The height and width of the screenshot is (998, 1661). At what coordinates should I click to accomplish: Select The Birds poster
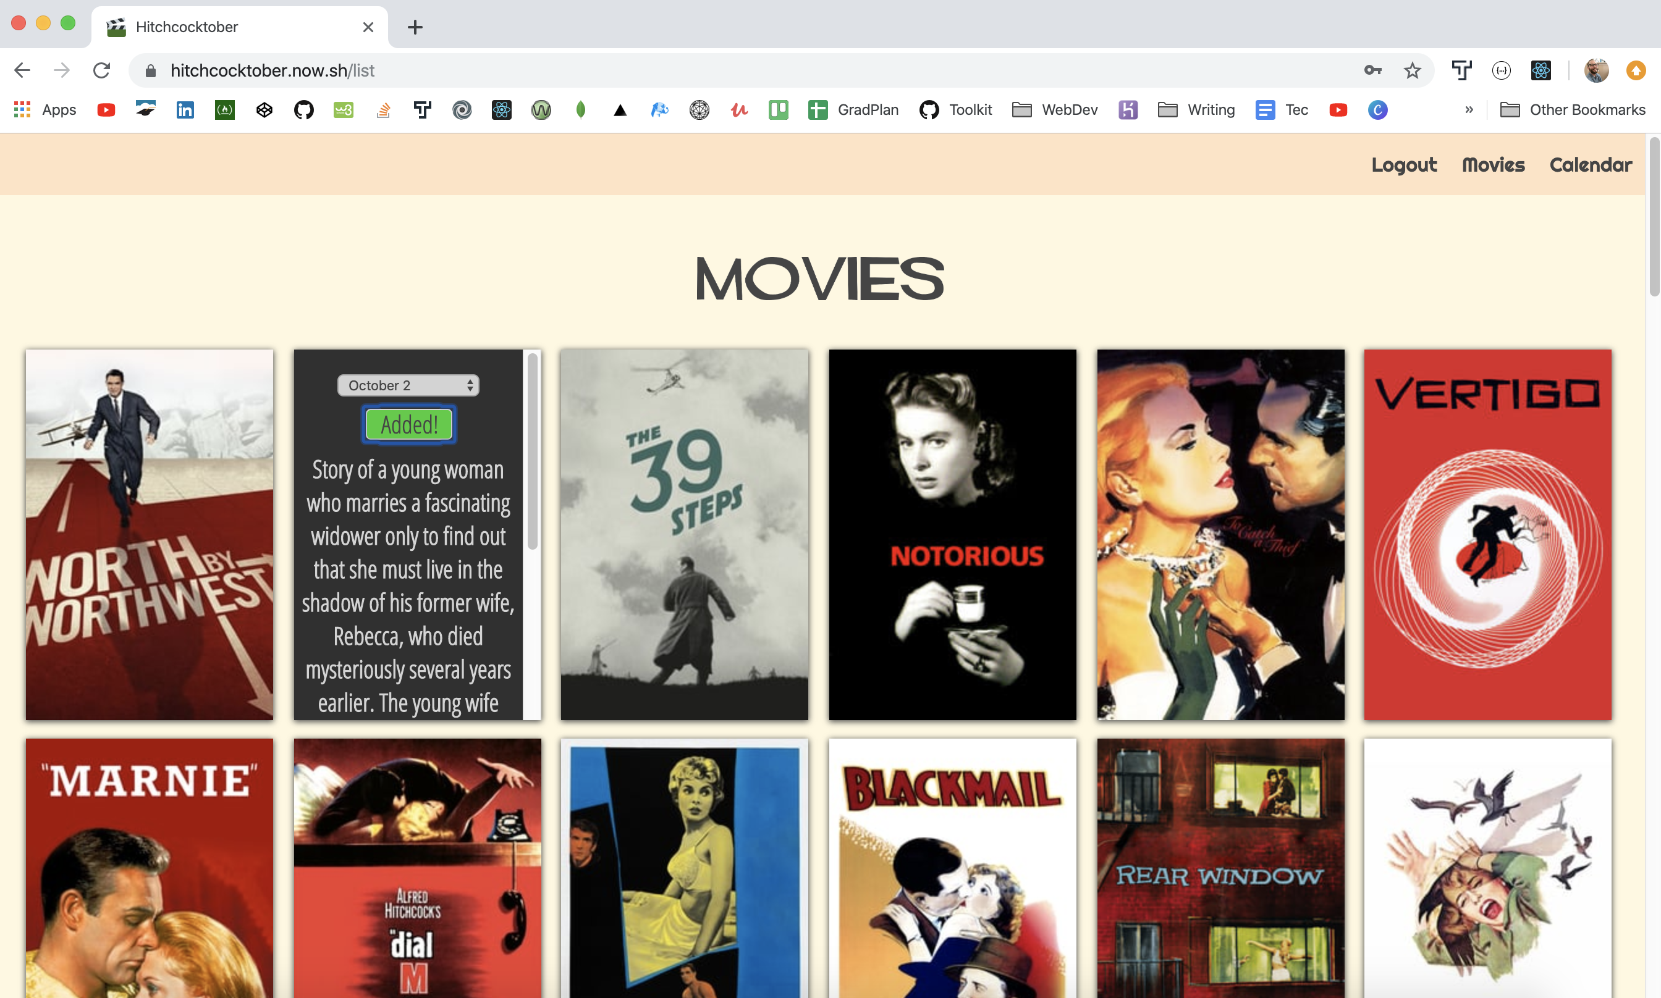(1487, 868)
